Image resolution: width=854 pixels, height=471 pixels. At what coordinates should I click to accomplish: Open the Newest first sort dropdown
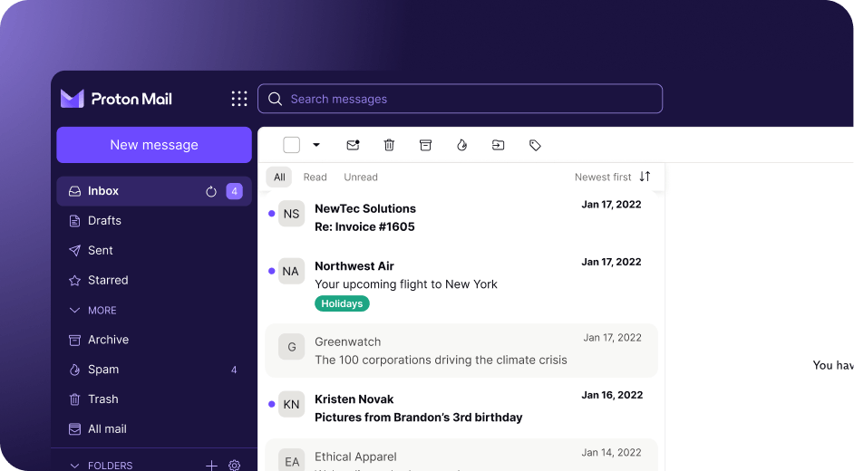point(612,177)
